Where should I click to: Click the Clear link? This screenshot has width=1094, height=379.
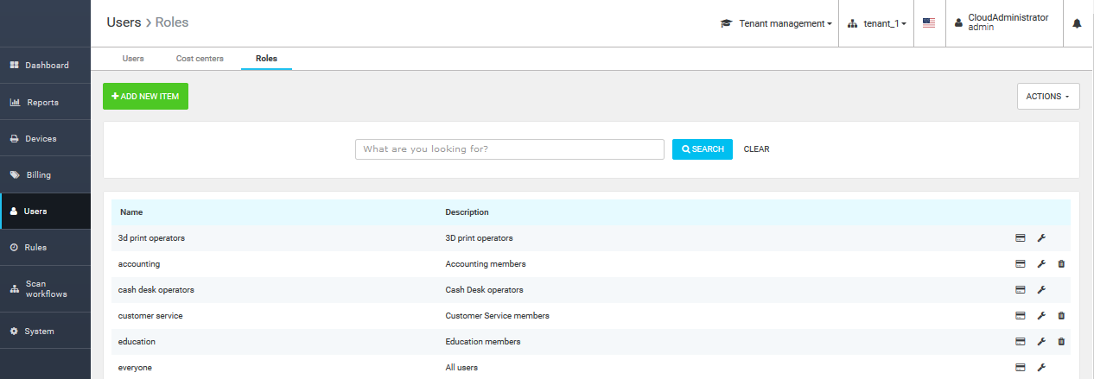(756, 149)
